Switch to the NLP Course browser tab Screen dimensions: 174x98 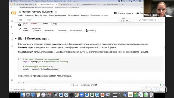pyautogui.click(x=68, y=4)
